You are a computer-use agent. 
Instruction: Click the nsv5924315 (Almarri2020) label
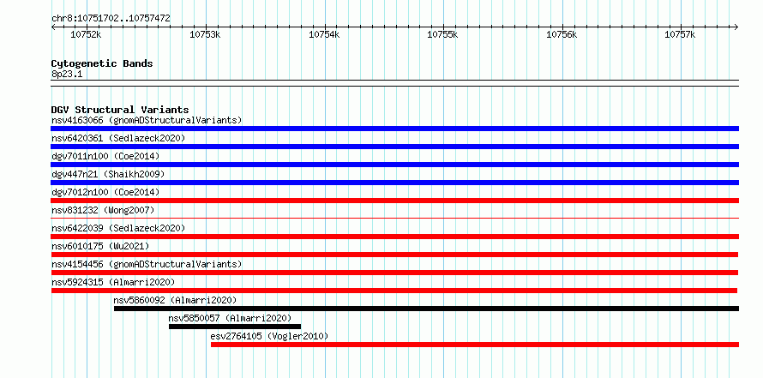tap(113, 282)
